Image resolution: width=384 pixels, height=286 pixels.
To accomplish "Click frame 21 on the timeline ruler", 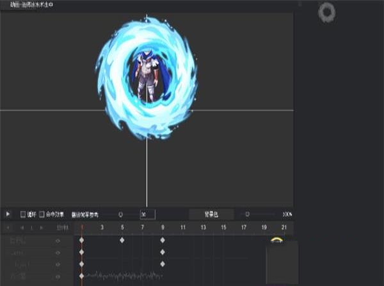I will (284, 227).
